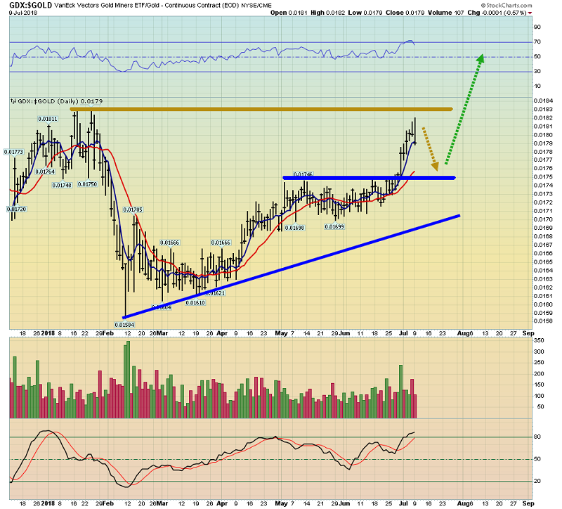Image resolution: width=562 pixels, height=509 pixels.
Task: Open the StockCharts.com watermark link
Action: (x=507, y=6)
